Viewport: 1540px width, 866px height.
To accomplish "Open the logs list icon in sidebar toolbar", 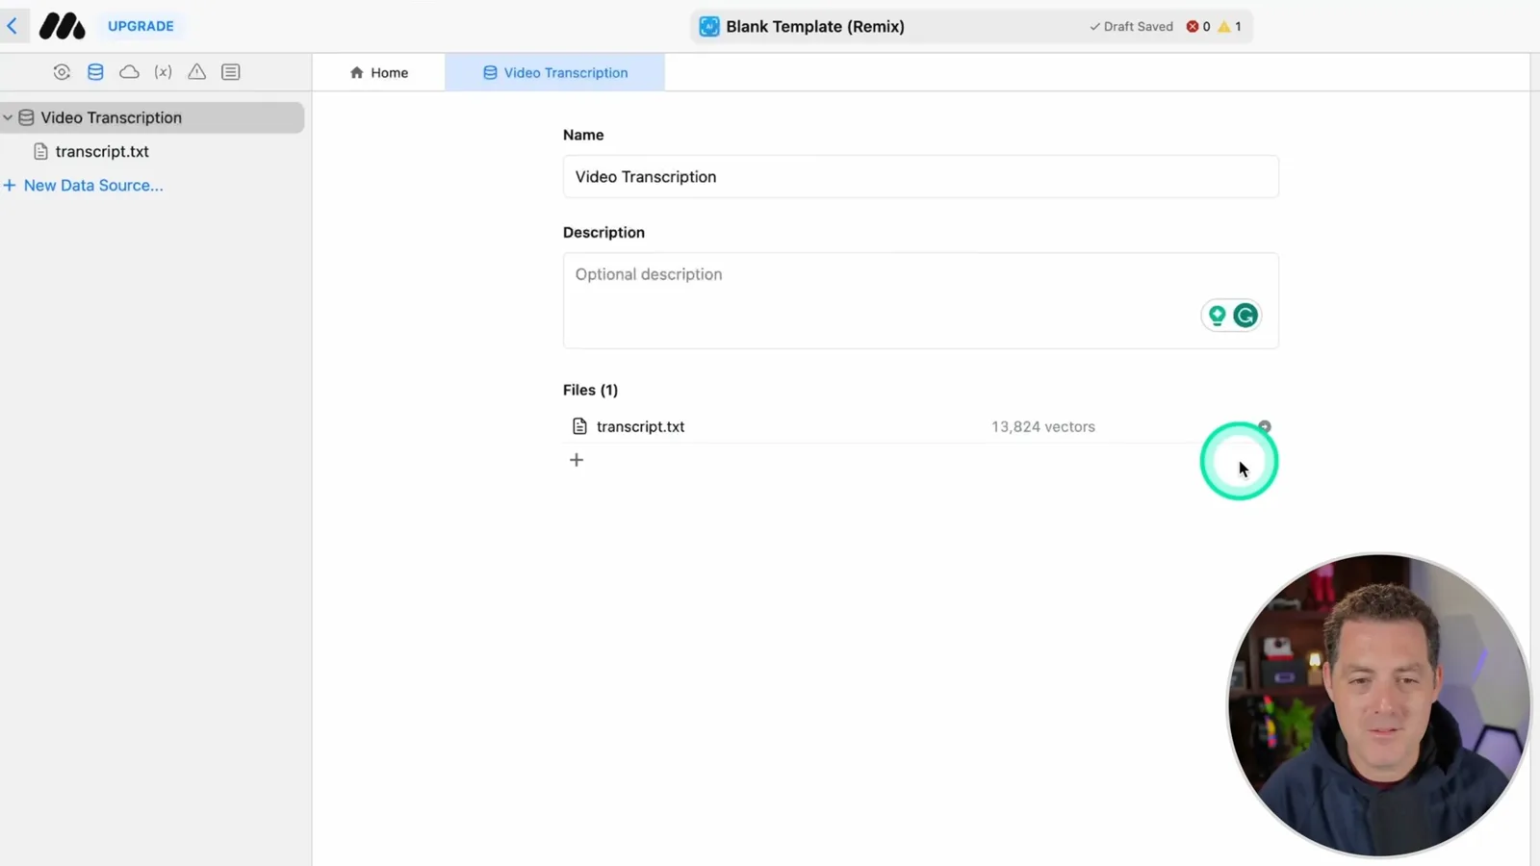I will coord(230,72).
